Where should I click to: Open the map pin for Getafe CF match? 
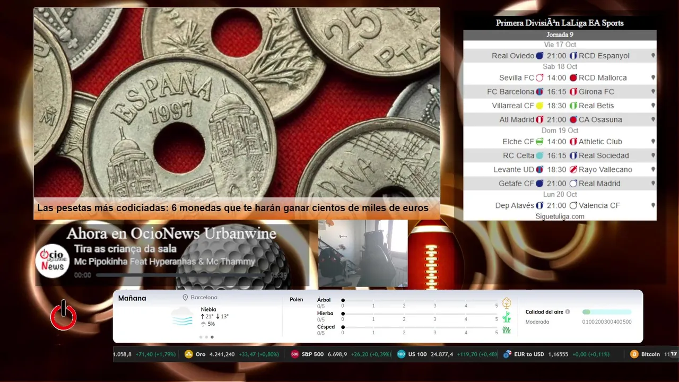653,184
